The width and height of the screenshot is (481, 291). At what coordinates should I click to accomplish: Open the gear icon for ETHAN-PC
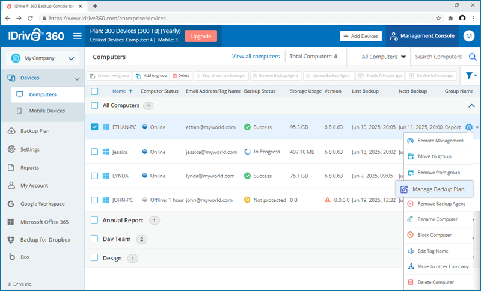tap(469, 127)
